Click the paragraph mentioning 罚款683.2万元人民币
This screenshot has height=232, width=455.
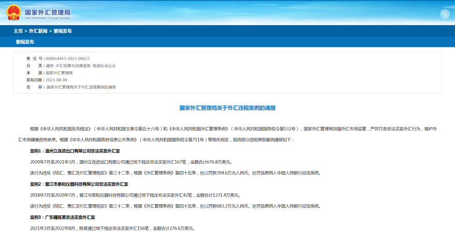(175, 206)
